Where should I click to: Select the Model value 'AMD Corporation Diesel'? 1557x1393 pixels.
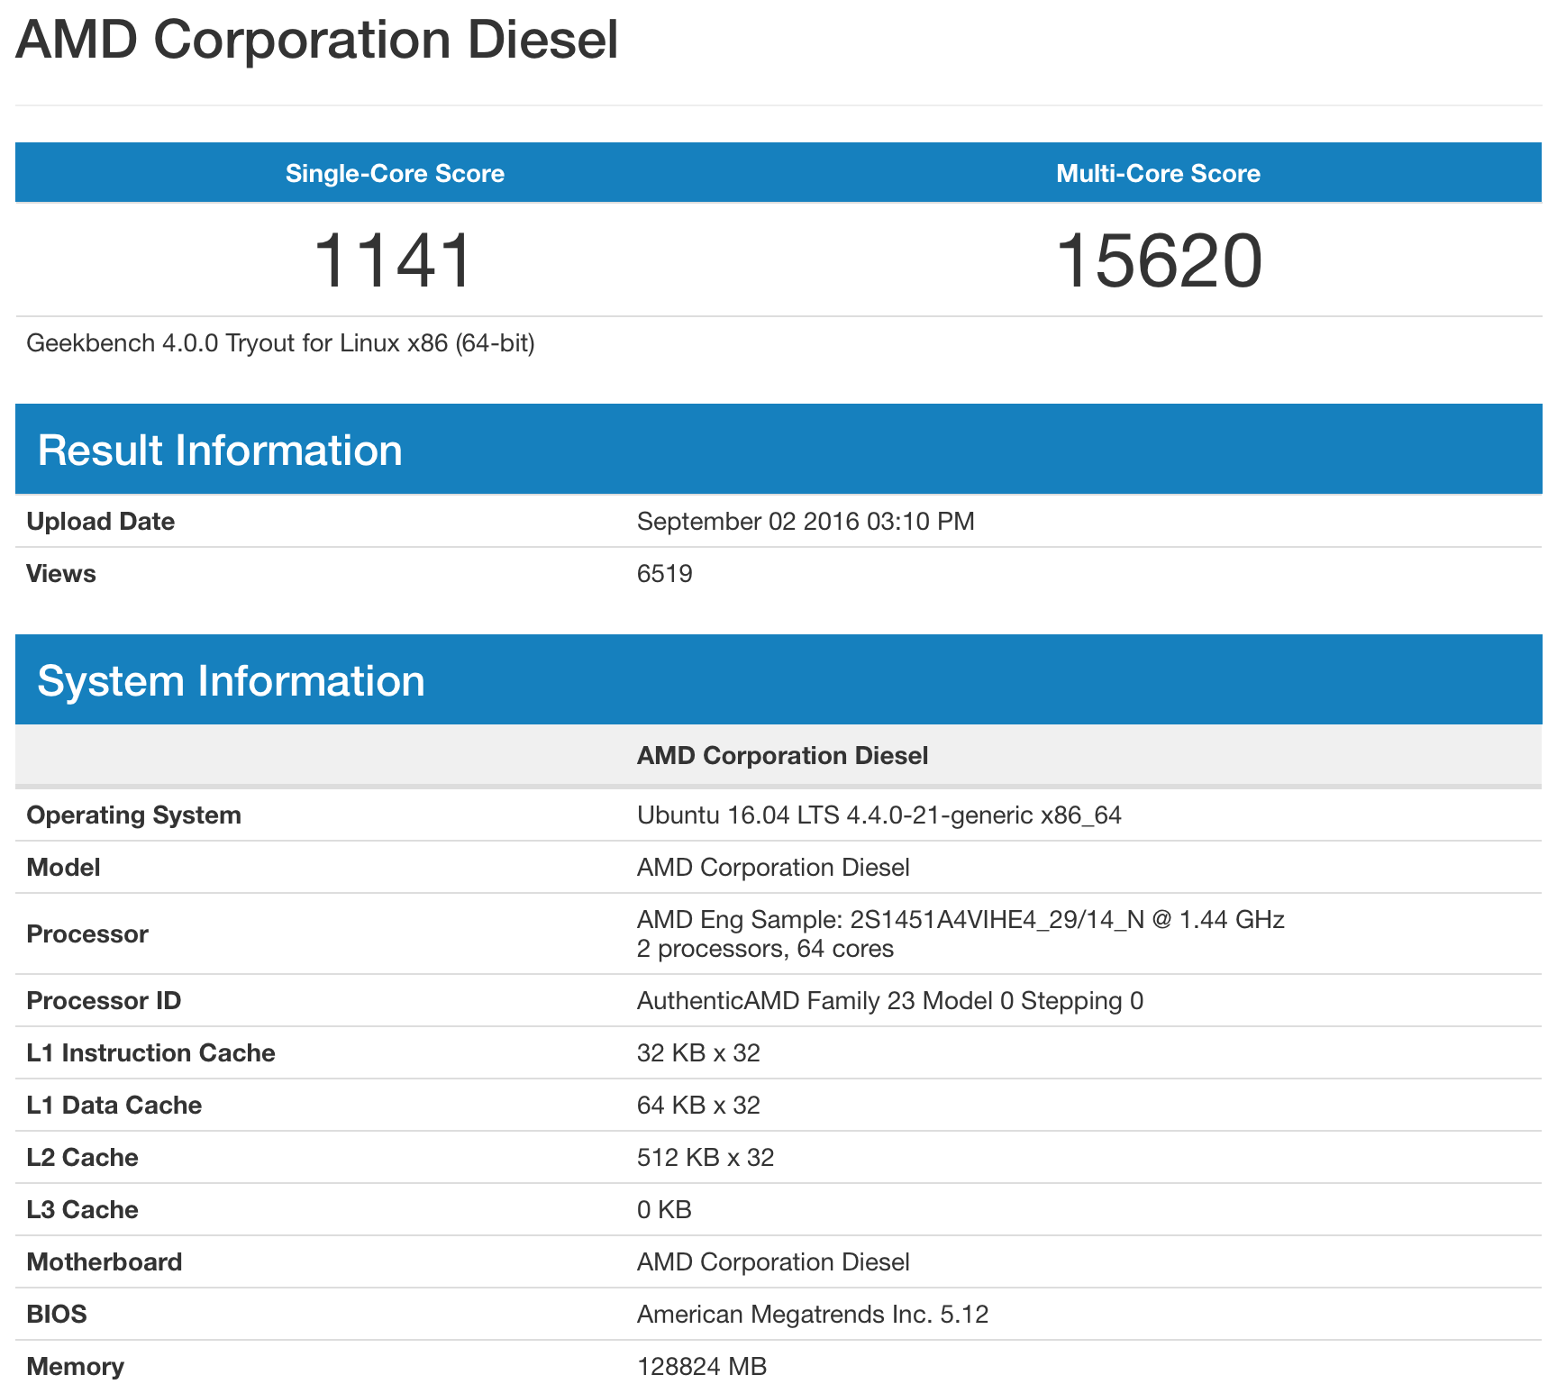pyautogui.click(x=773, y=868)
